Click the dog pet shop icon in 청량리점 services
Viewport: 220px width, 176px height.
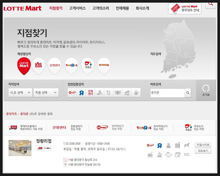pyautogui.click(x=187, y=145)
